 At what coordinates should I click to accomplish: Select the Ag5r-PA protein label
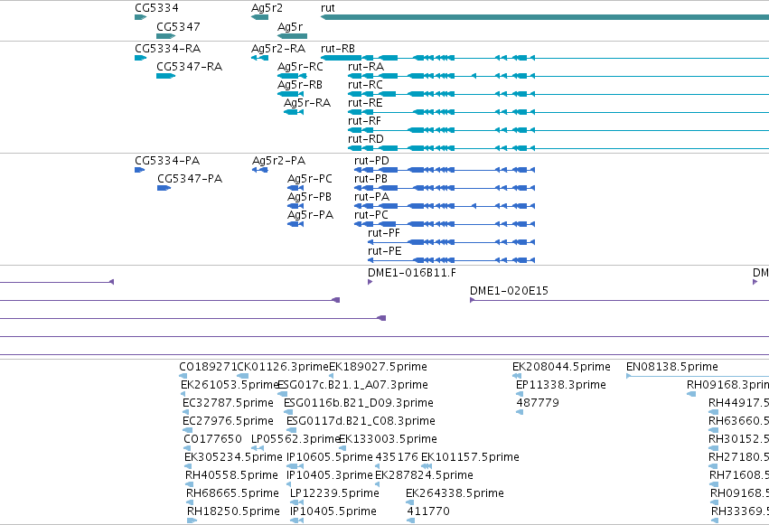click(x=311, y=215)
